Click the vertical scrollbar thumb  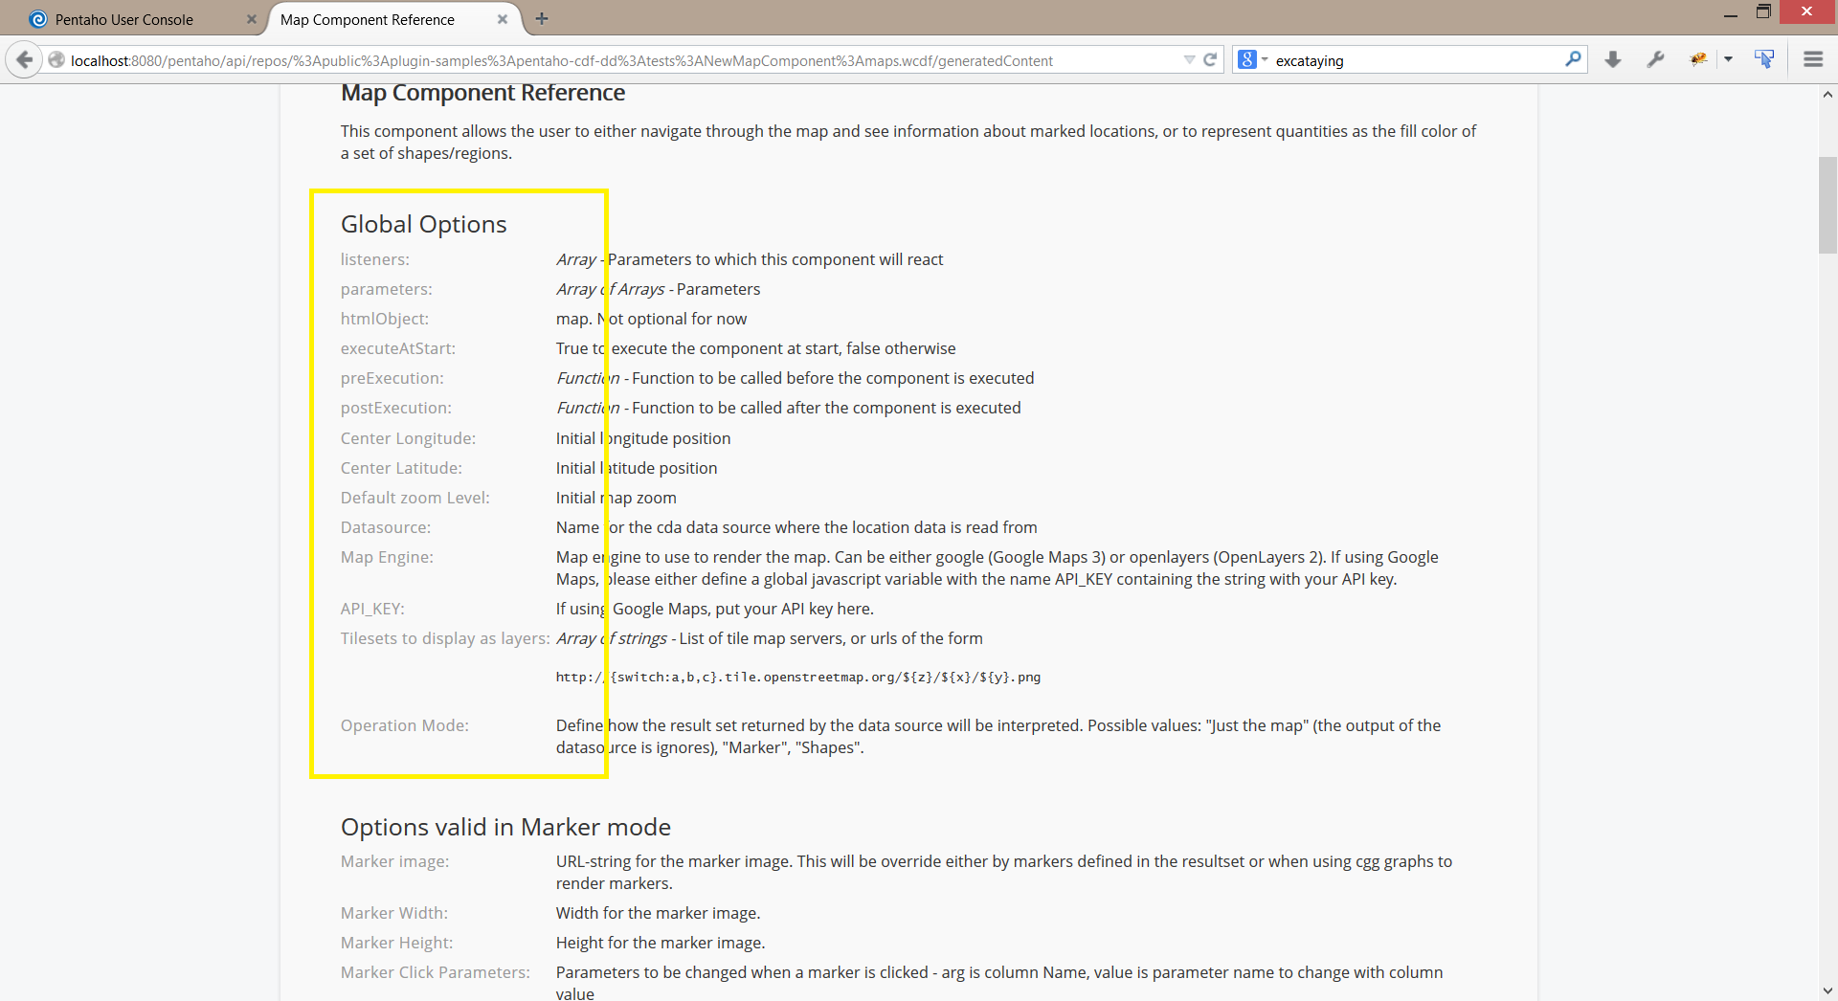point(1827,205)
